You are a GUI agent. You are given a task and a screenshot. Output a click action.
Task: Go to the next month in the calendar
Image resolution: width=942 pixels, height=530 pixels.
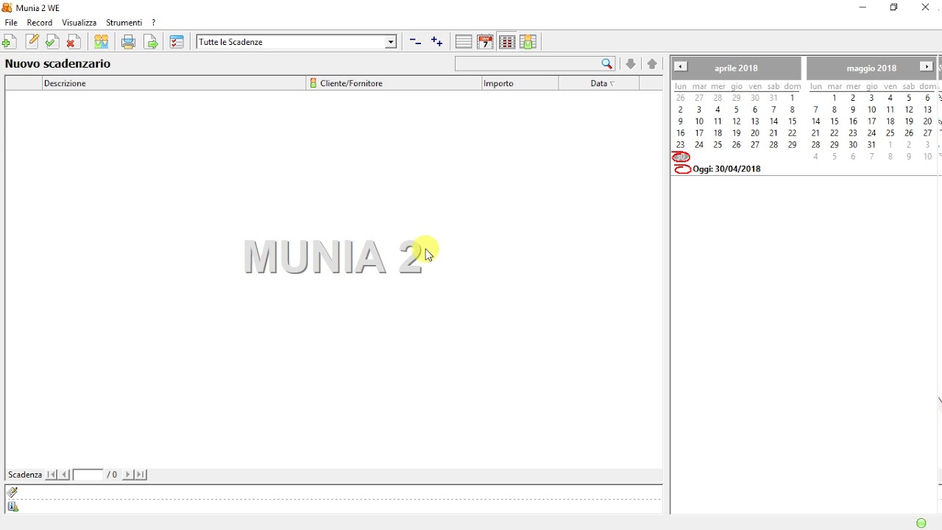click(x=926, y=67)
